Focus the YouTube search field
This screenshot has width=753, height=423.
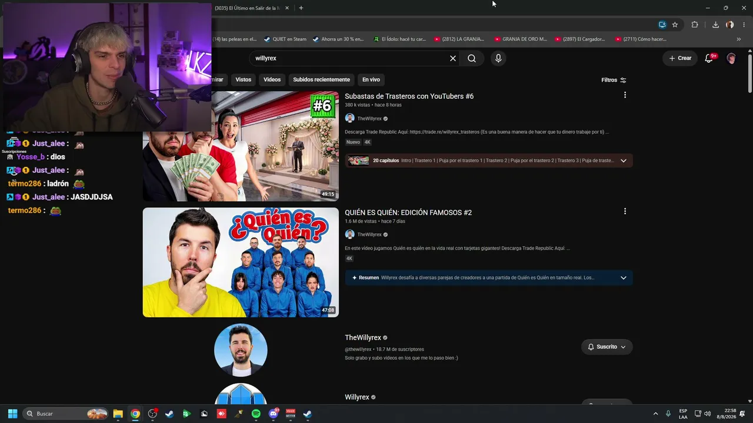point(350,58)
